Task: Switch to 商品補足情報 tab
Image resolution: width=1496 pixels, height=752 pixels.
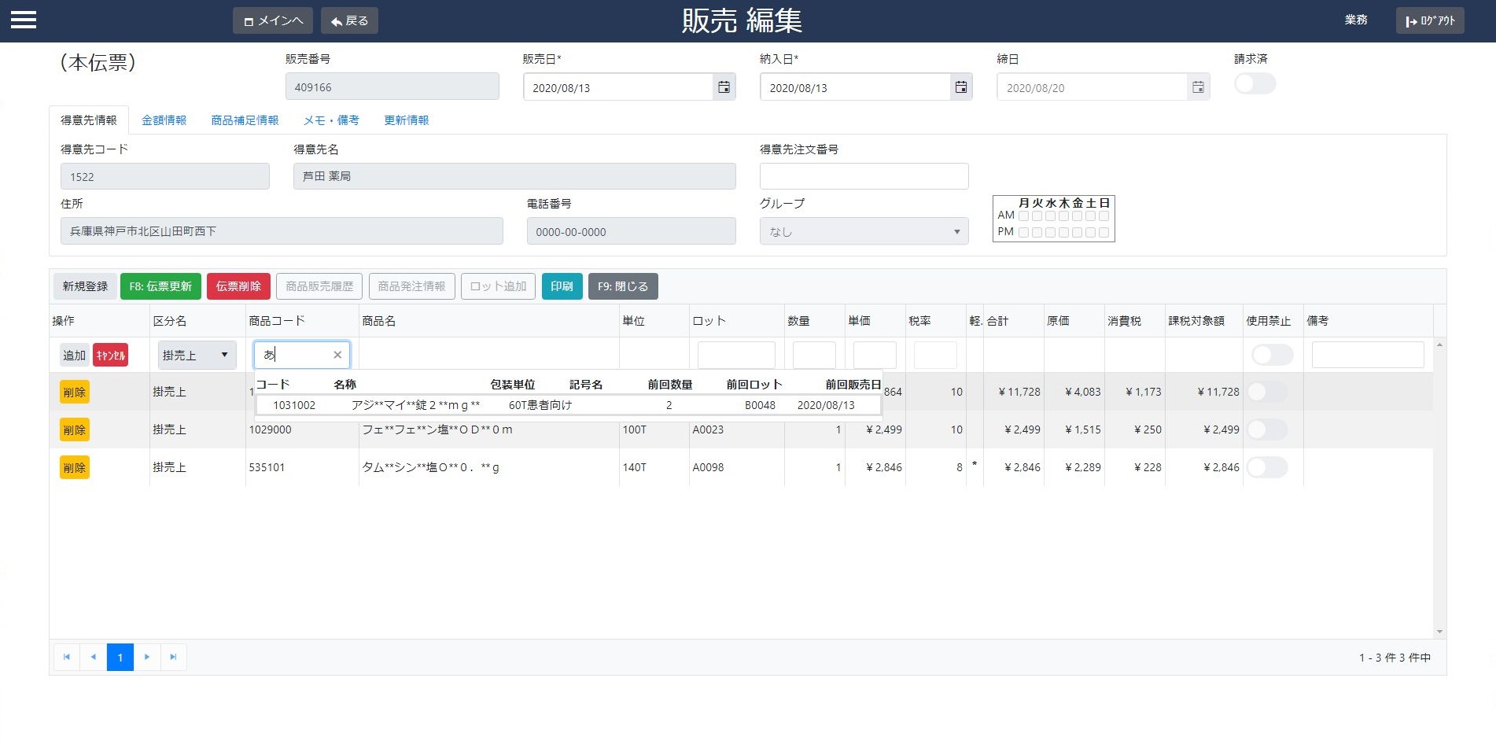Action: tap(245, 120)
